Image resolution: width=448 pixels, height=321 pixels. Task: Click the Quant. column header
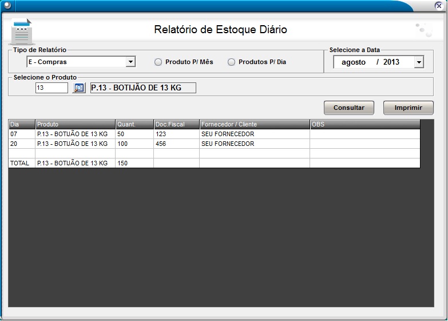tap(134, 124)
